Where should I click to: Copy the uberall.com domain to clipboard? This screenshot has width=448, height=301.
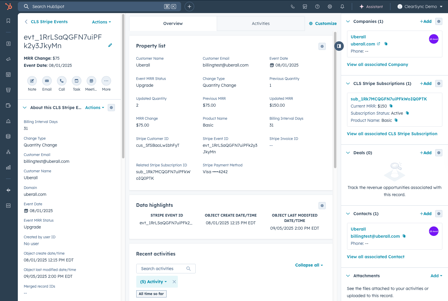pyautogui.click(x=386, y=44)
